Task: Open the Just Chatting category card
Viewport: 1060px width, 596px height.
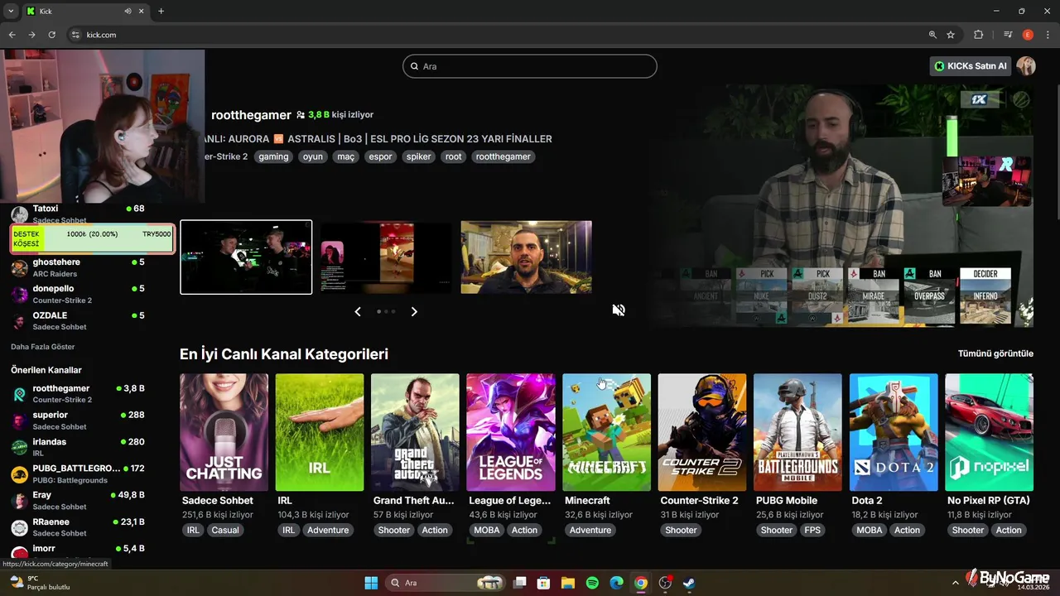Action: 224,432
